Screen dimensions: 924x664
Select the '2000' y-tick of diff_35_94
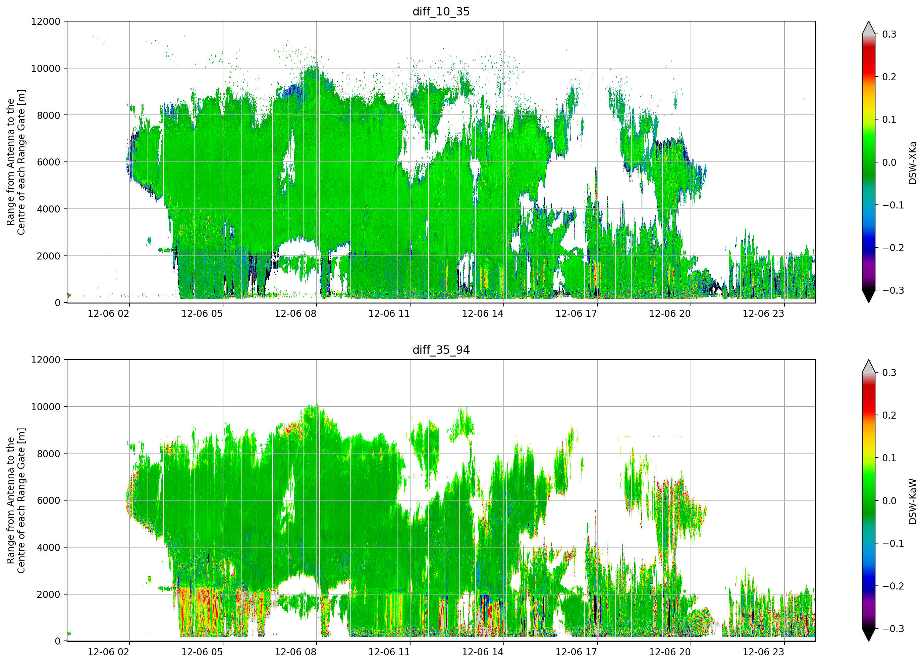pos(49,595)
